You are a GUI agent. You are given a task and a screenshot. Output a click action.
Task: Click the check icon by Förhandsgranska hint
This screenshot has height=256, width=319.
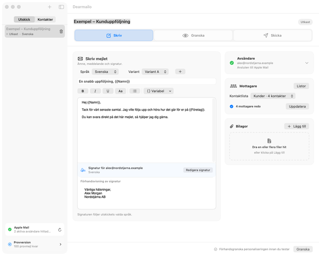pyautogui.click(x=216, y=249)
